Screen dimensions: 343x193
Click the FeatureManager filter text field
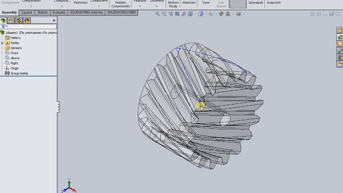pyautogui.click(x=32, y=26)
